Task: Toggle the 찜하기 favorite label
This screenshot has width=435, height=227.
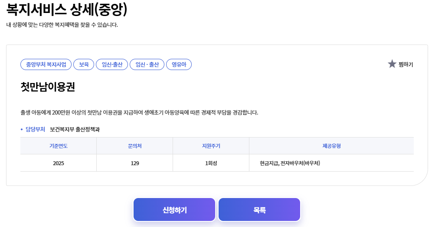Action: tap(406, 64)
